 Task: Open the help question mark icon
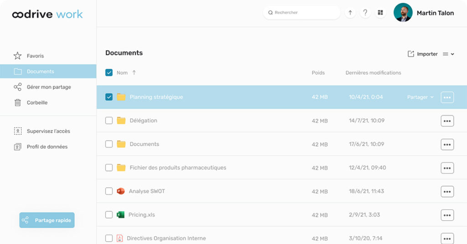click(x=365, y=13)
